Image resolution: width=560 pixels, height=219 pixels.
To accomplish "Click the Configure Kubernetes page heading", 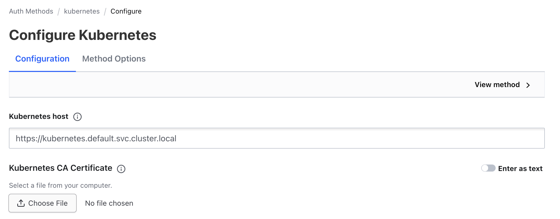I will coord(83,35).
